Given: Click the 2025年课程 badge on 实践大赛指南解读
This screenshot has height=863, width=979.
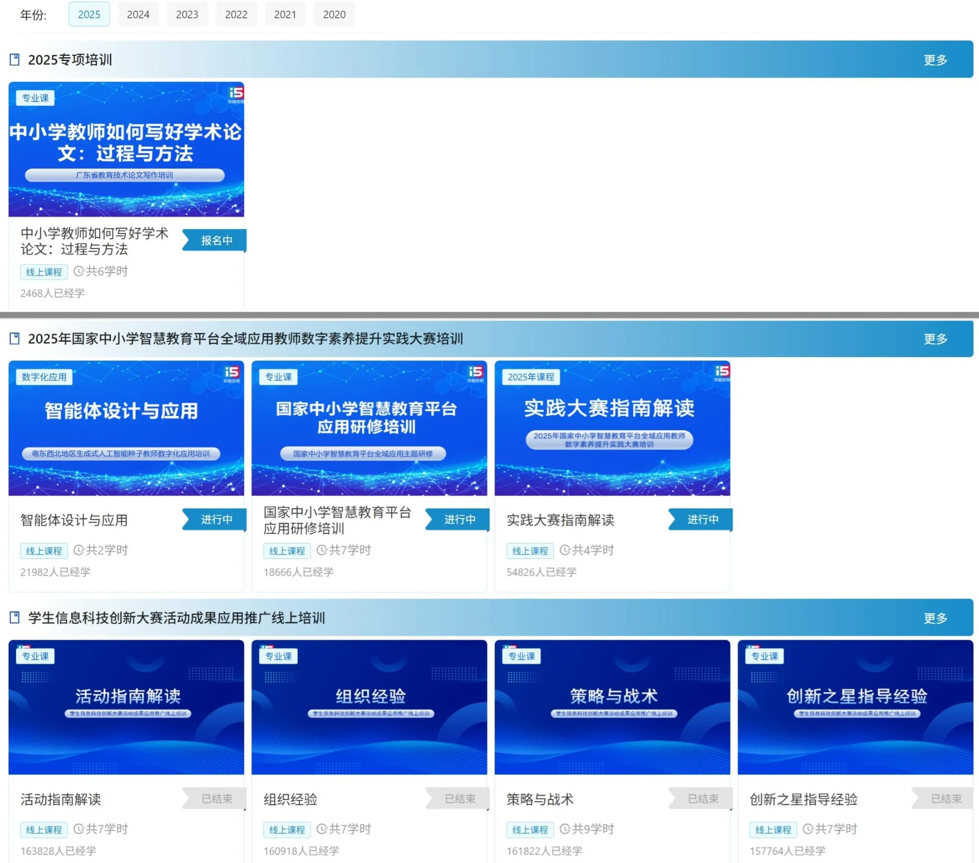Looking at the screenshot, I should tap(531, 377).
